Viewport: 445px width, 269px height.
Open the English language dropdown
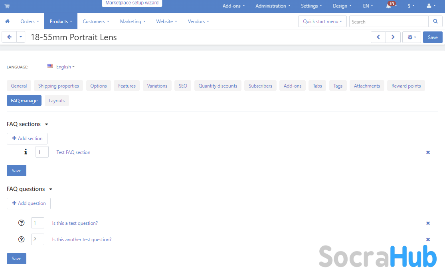[x=61, y=67]
